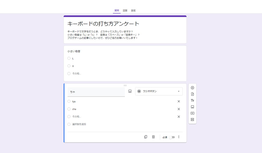Select the L radio option
The image size is (262, 153).
point(69,58)
